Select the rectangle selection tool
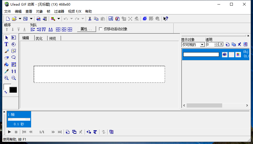253x144 pixels. 14,38
